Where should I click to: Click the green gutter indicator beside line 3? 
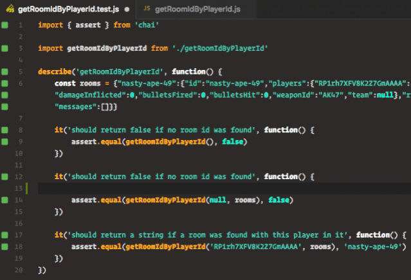[x=5, y=48]
